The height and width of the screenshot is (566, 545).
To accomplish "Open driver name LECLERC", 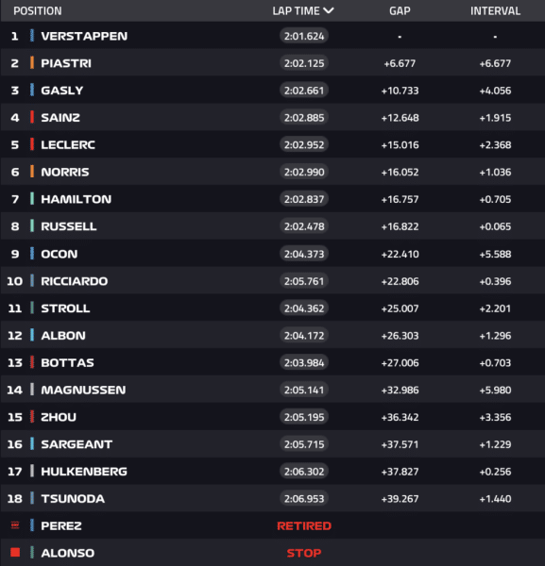I will pyautogui.click(x=68, y=144).
